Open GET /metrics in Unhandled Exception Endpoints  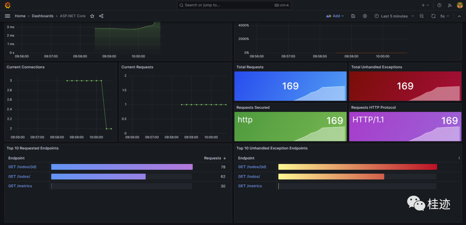[x=250, y=186]
